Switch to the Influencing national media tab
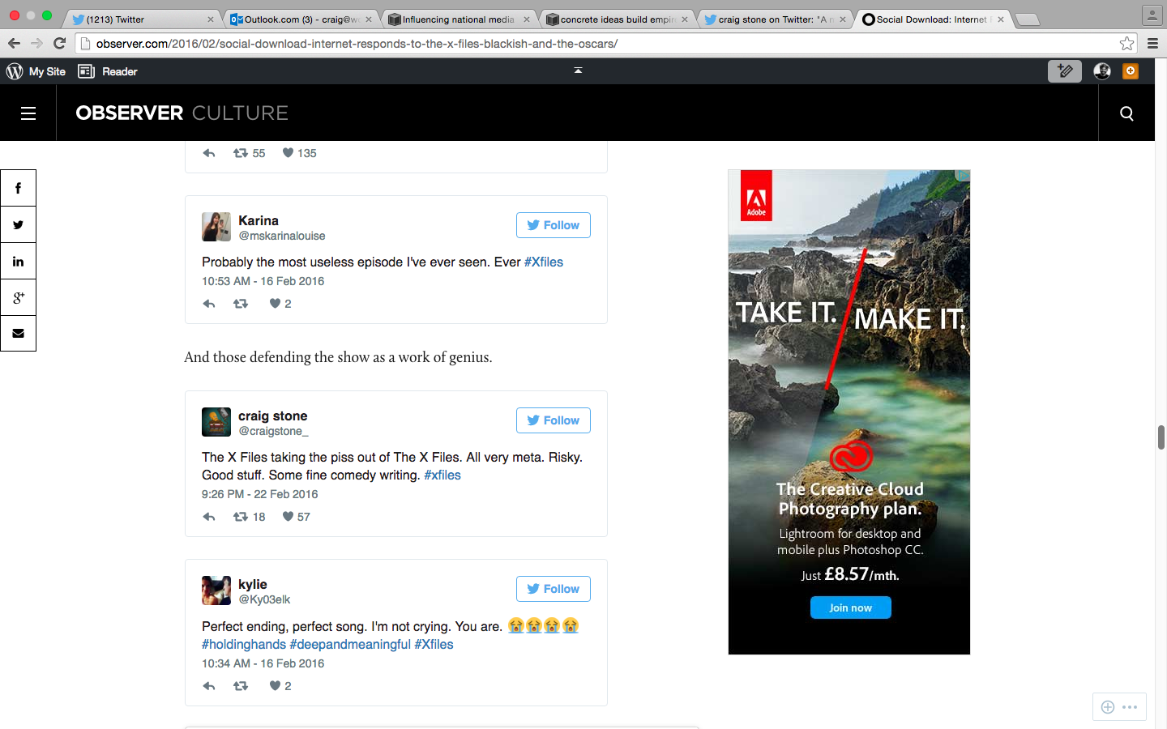 [459, 19]
